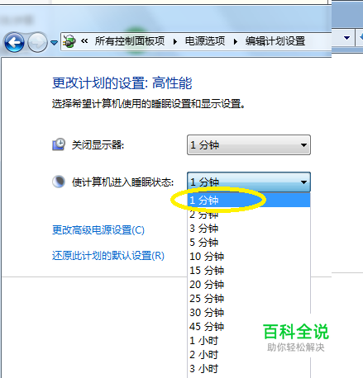Open 所有控制面板项 breadcrumb
363x378 pixels.
click(x=130, y=41)
